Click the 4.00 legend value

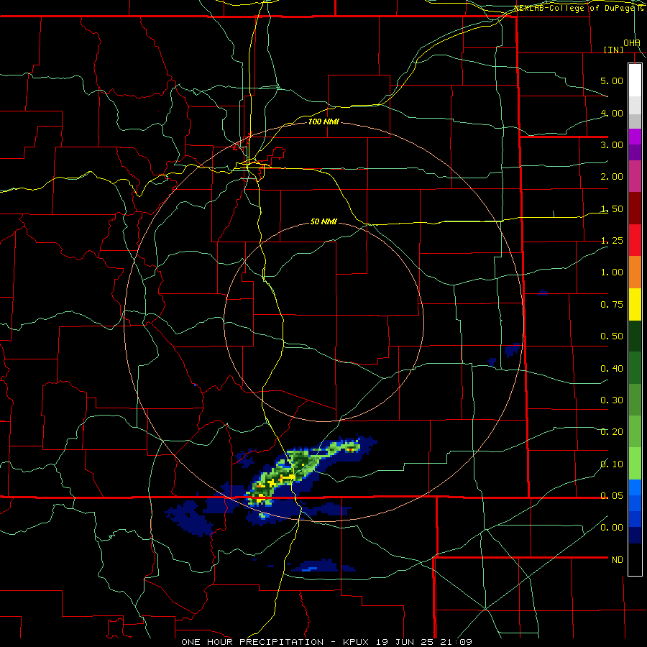(x=612, y=113)
